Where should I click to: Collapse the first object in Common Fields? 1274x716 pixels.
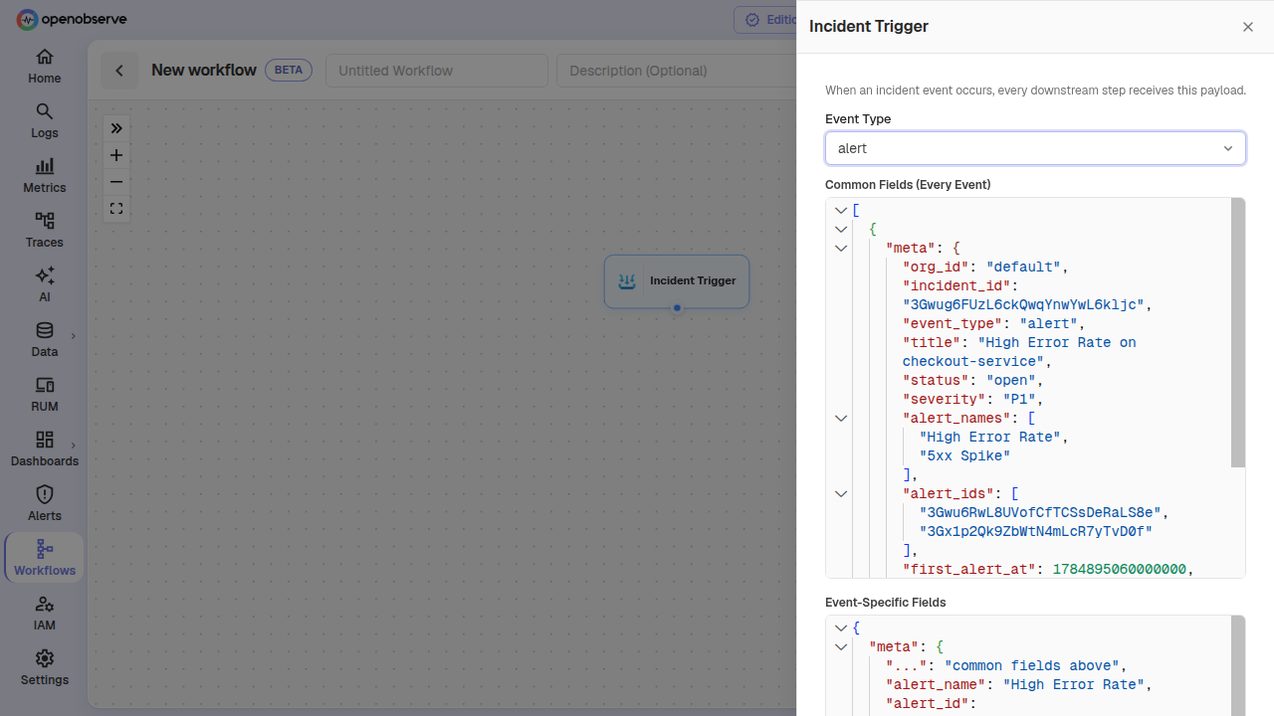coord(841,230)
